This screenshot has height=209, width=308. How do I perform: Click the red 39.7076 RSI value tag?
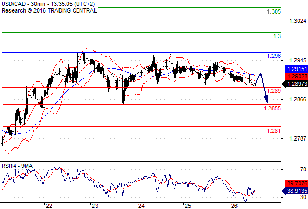[296, 183]
